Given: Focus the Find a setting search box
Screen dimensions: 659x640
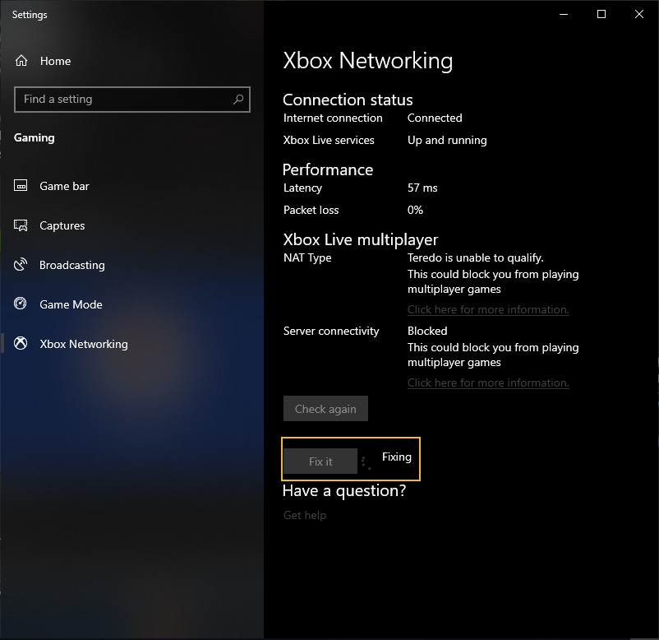Looking at the screenshot, I should (132, 100).
